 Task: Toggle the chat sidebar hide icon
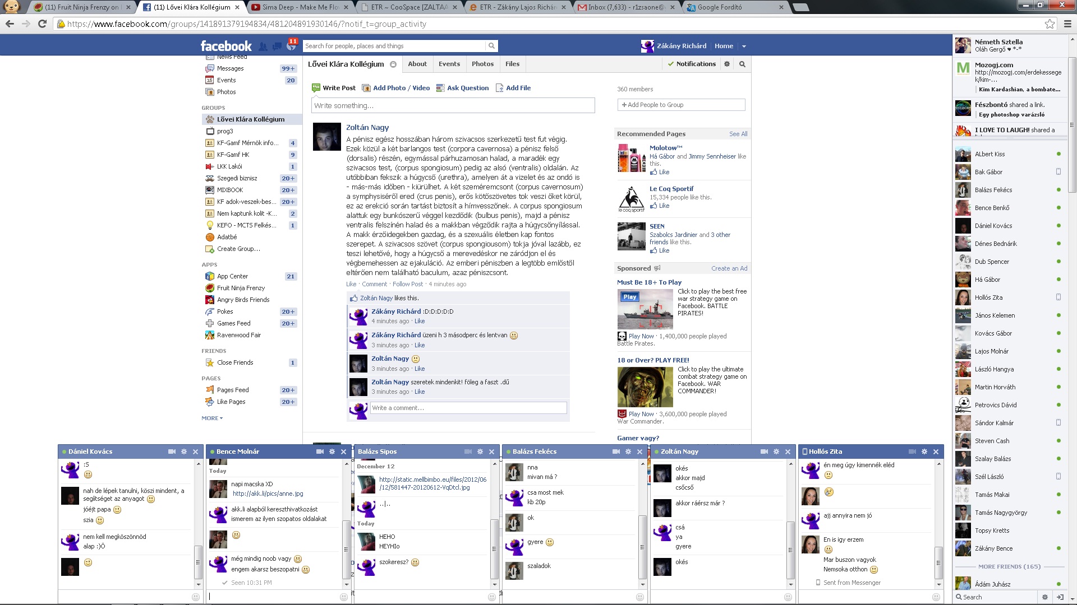pos(1060,597)
